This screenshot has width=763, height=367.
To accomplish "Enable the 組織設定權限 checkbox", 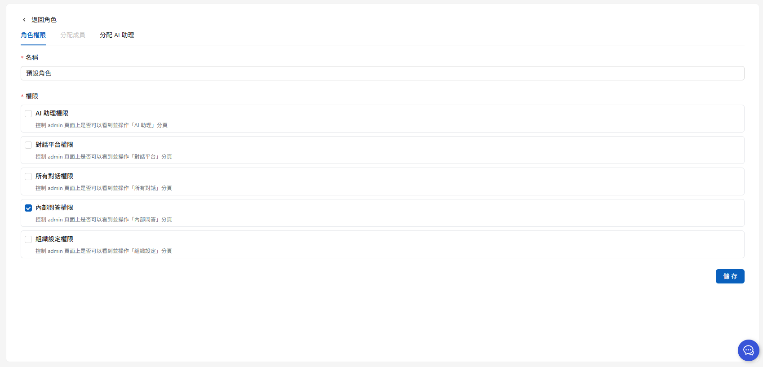I will [28, 239].
